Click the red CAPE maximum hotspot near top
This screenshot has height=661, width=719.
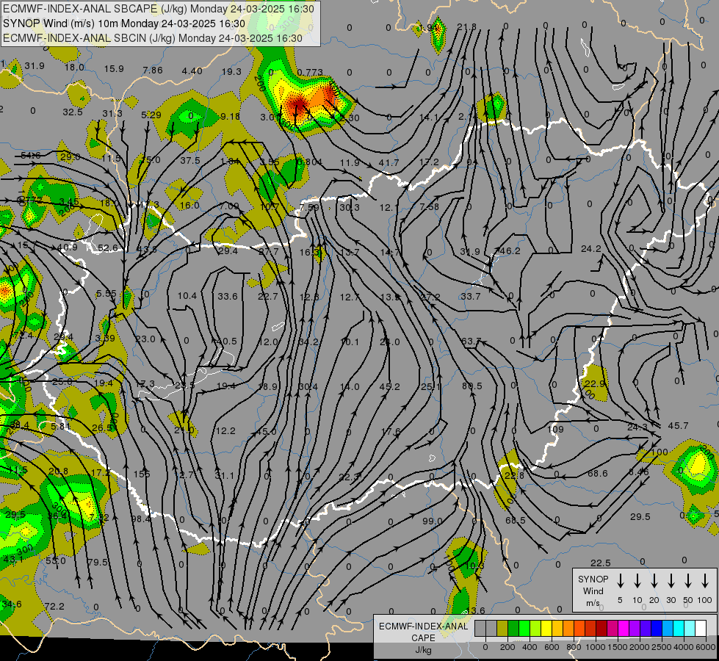(x=298, y=104)
